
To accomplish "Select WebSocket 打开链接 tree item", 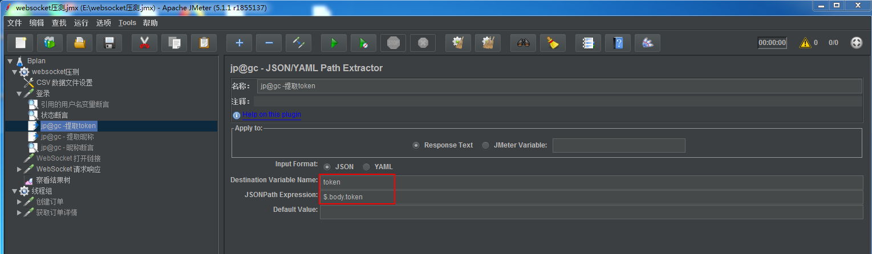I will pos(68,158).
